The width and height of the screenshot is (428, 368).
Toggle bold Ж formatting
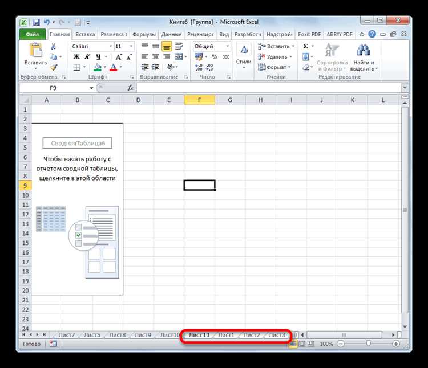pos(76,57)
